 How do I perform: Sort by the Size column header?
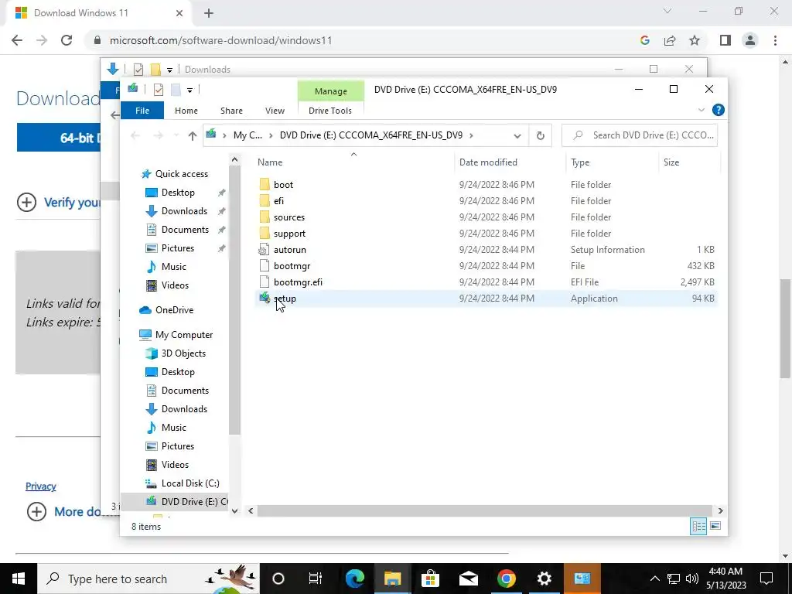(x=671, y=162)
